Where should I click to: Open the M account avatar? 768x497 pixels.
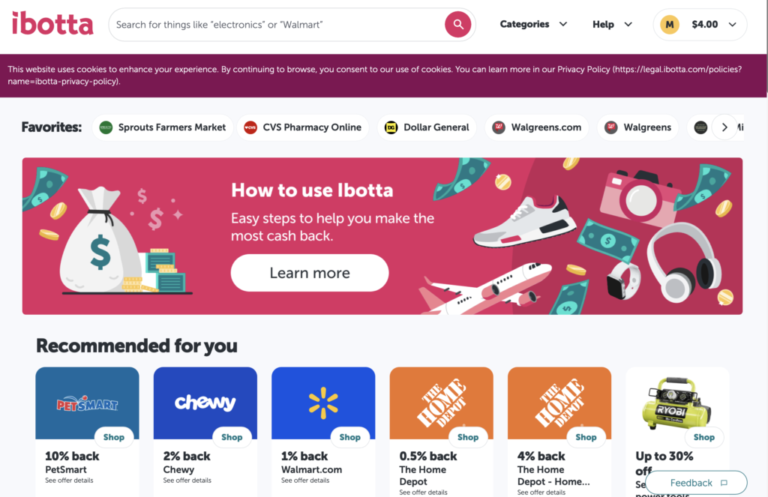click(669, 24)
